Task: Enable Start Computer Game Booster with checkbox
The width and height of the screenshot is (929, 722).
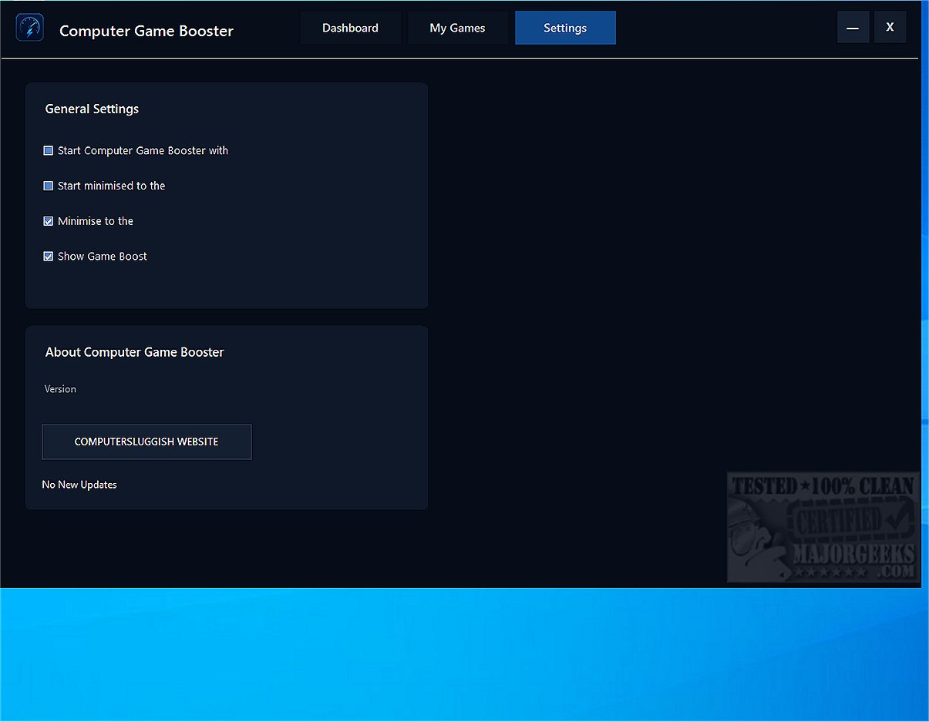Action: [x=49, y=150]
